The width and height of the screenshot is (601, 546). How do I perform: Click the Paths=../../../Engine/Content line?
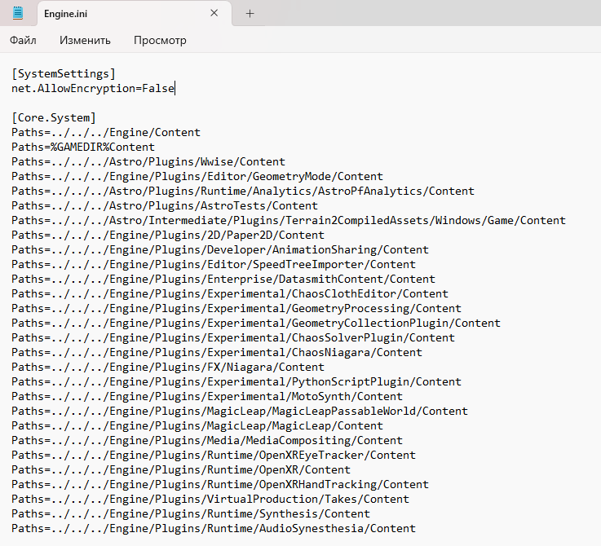click(x=106, y=133)
